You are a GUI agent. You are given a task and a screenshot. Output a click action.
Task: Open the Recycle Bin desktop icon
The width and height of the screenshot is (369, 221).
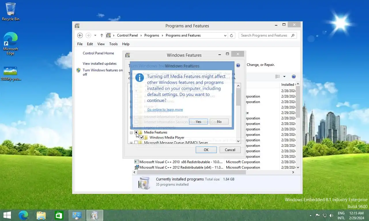11,12
